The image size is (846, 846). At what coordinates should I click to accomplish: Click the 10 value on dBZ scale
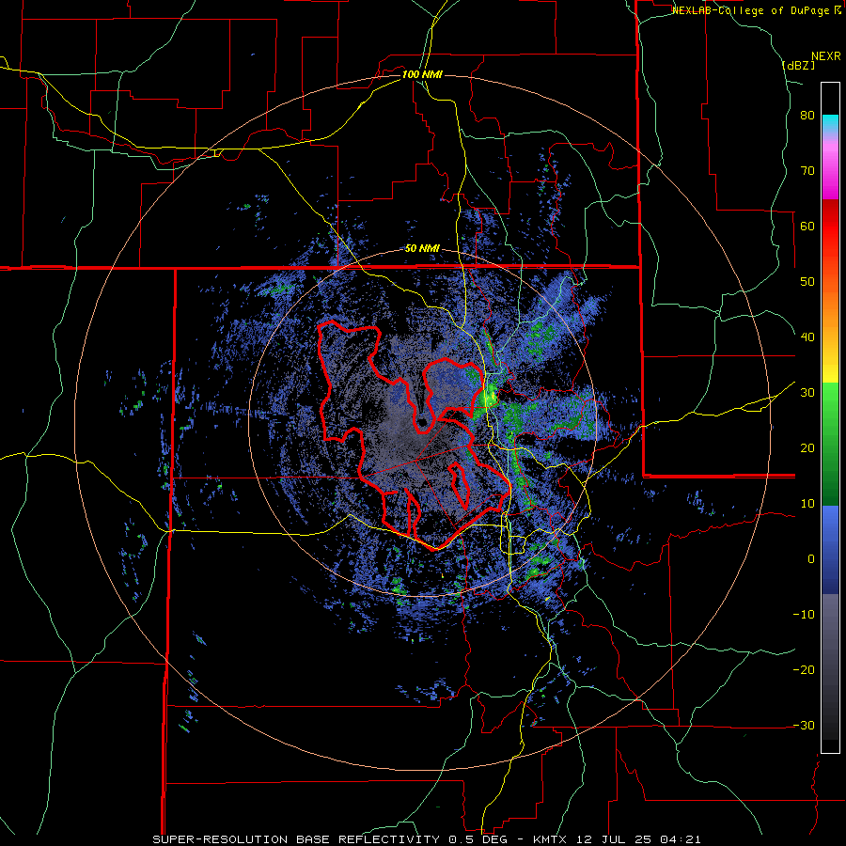(807, 504)
